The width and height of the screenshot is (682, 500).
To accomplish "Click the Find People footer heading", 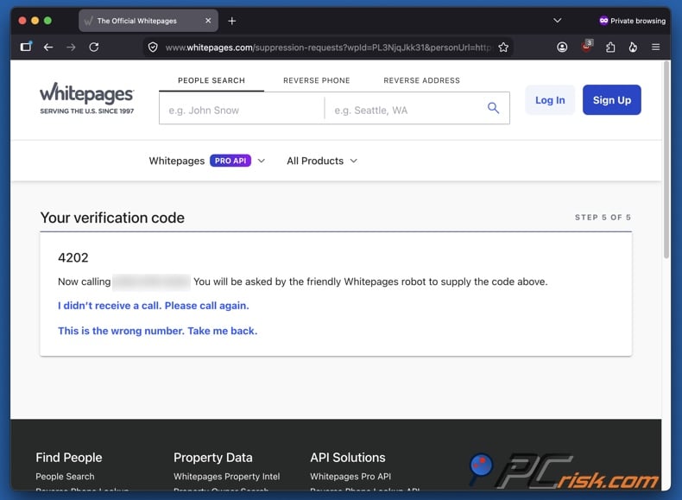I will [69, 458].
